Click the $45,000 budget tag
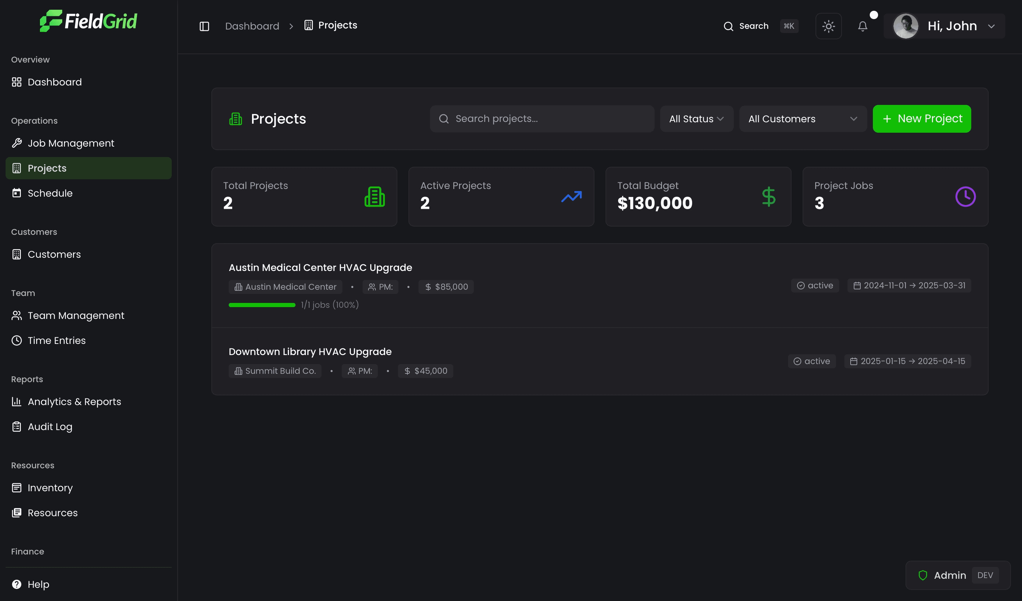The image size is (1022, 601). click(x=425, y=371)
